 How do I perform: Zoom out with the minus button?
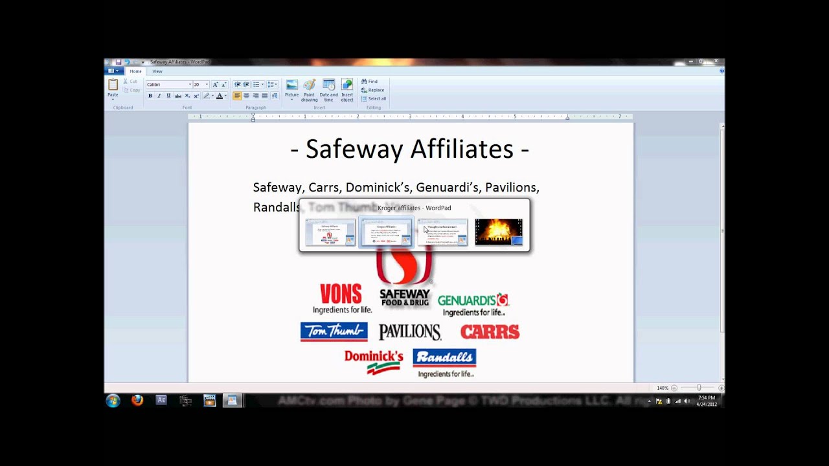coord(674,388)
